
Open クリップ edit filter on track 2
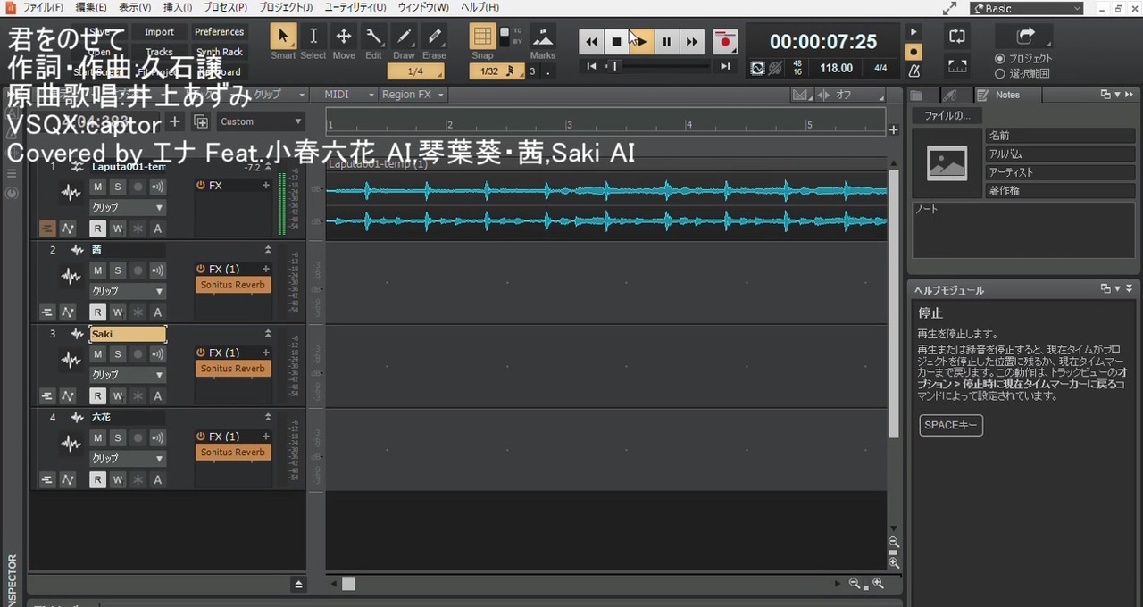[128, 291]
